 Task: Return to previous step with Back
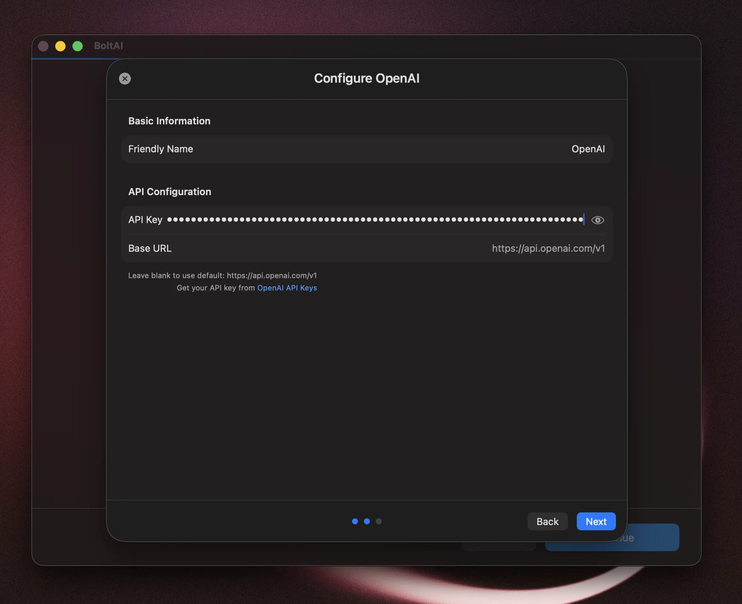pyautogui.click(x=547, y=521)
